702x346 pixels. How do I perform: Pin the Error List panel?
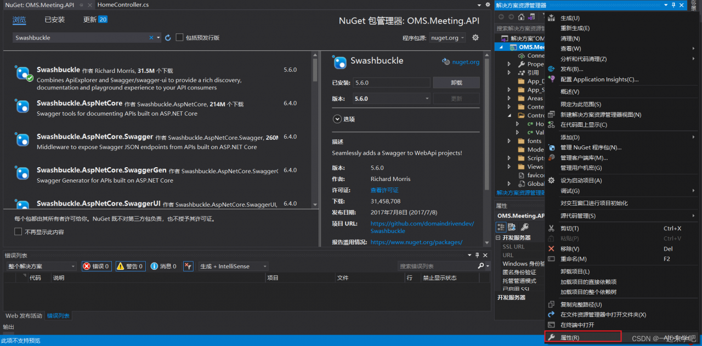point(477,256)
